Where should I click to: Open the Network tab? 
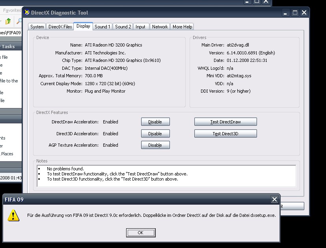160,27
